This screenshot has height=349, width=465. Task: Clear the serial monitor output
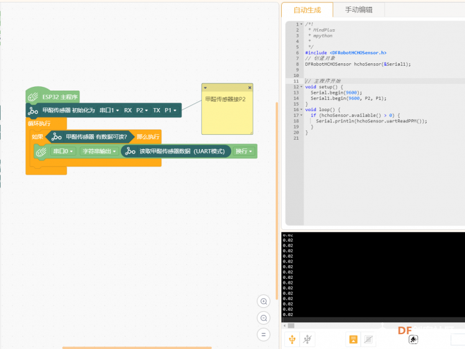coord(413,339)
